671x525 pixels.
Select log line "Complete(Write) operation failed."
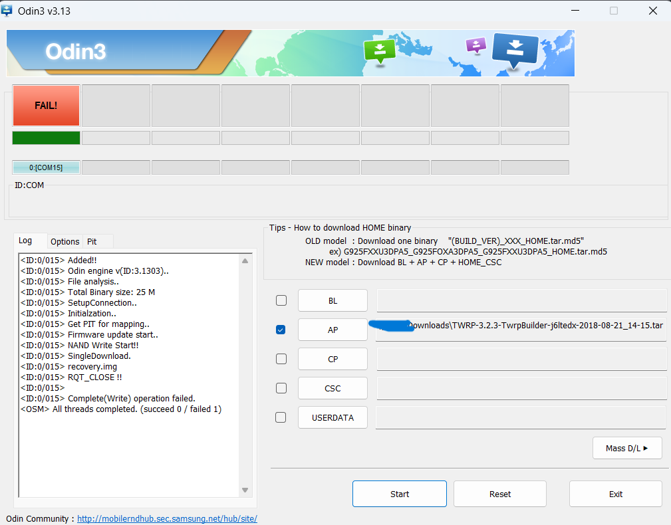[108, 399]
